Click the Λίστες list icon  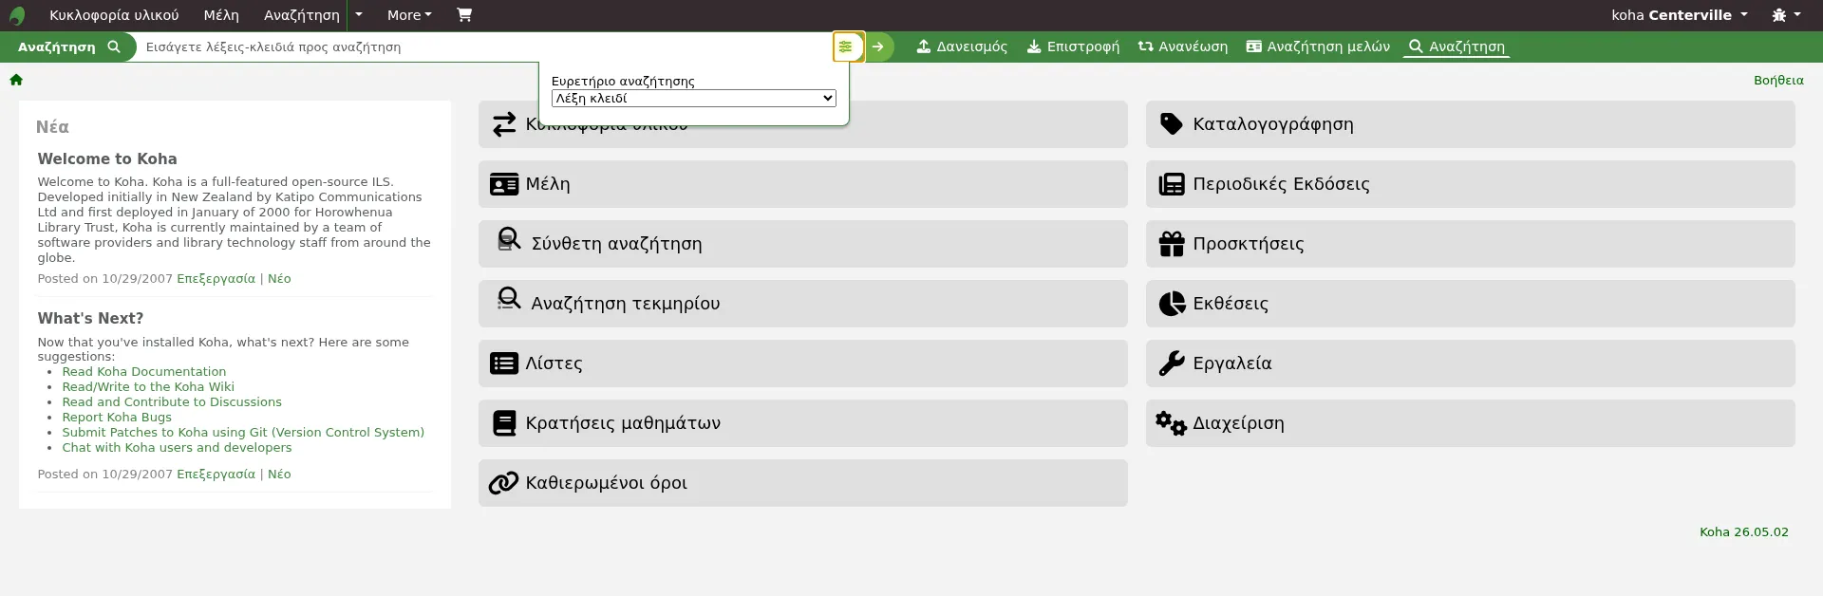(504, 363)
